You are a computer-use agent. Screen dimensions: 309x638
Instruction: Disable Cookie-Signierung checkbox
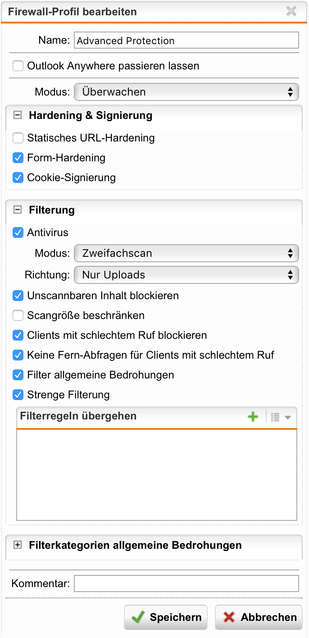click(x=18, y=178)
